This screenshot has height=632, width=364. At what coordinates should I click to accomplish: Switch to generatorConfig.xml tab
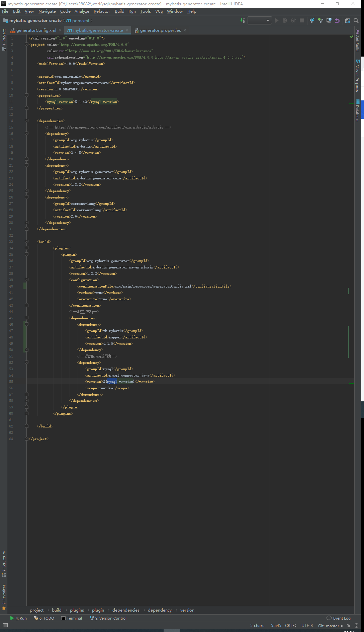[36, 30]
